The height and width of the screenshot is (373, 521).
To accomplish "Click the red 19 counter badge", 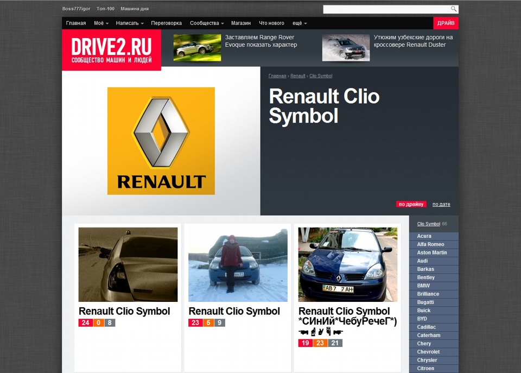I will point(306,343).
